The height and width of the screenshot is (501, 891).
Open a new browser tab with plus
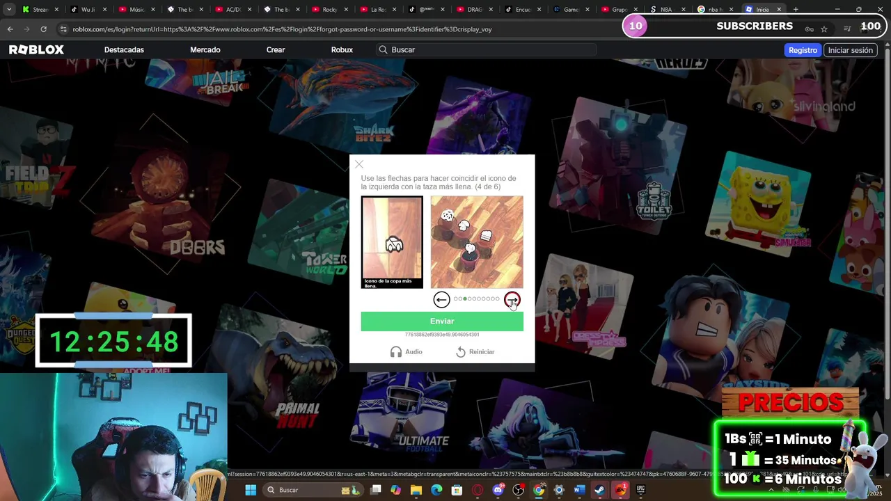click(x=796, y=10)
